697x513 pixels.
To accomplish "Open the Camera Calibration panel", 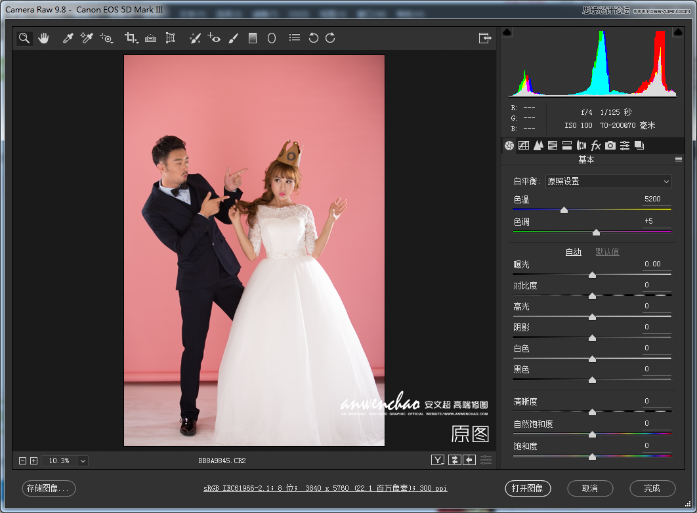I will pos(610,145).
